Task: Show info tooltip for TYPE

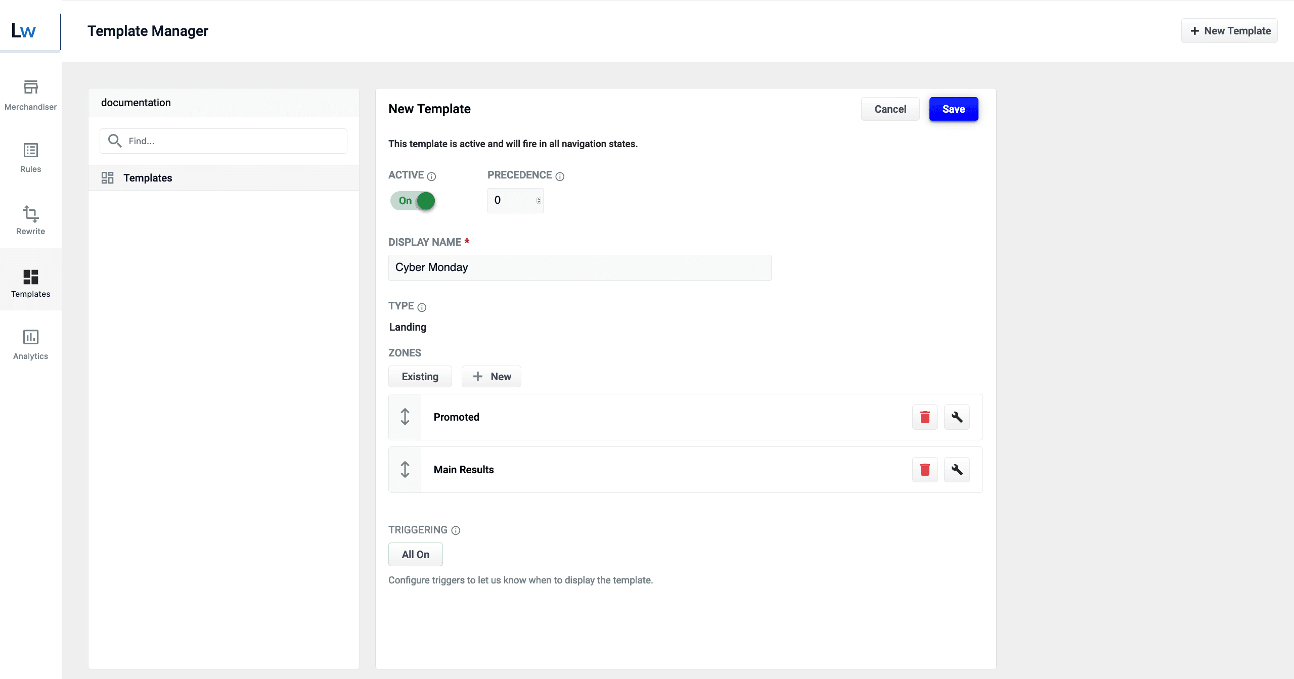Action: (x=422, y=307)
